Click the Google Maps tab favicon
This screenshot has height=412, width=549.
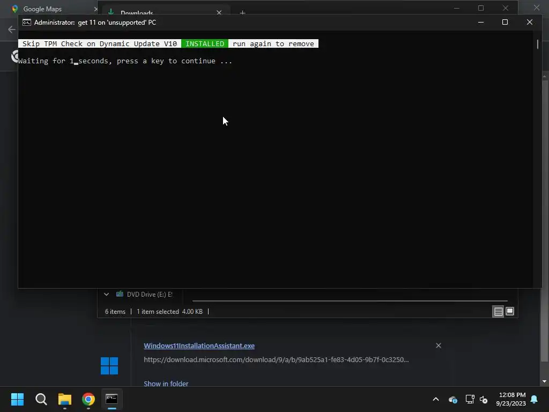click(14, 9)
